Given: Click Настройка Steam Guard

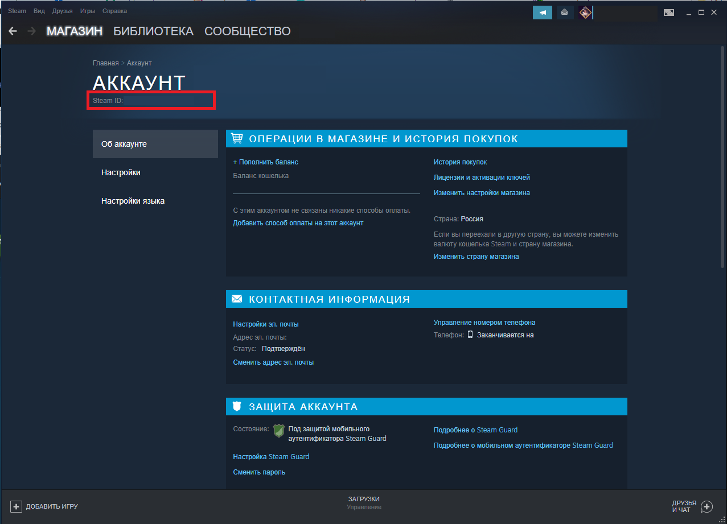Looking at the screenshot, I should [272, 457].
